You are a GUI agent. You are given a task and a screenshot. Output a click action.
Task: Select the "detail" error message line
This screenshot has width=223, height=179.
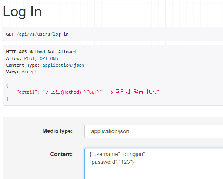[88, 92]
